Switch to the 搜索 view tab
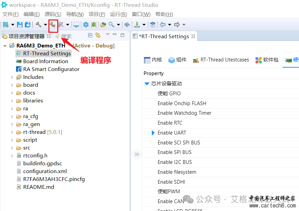This screenshot has height=211, width=299. click(x=63, y=36)
